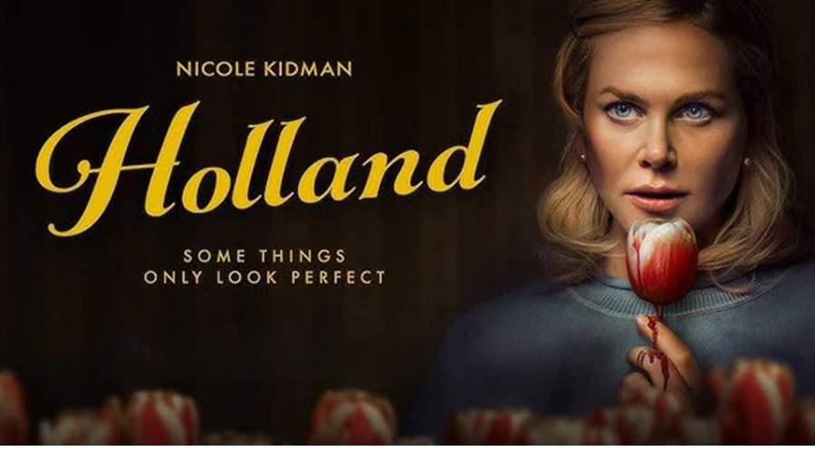Click the large blurred tulip at the bottom right
815x470 pixels.
click(754, 402)
